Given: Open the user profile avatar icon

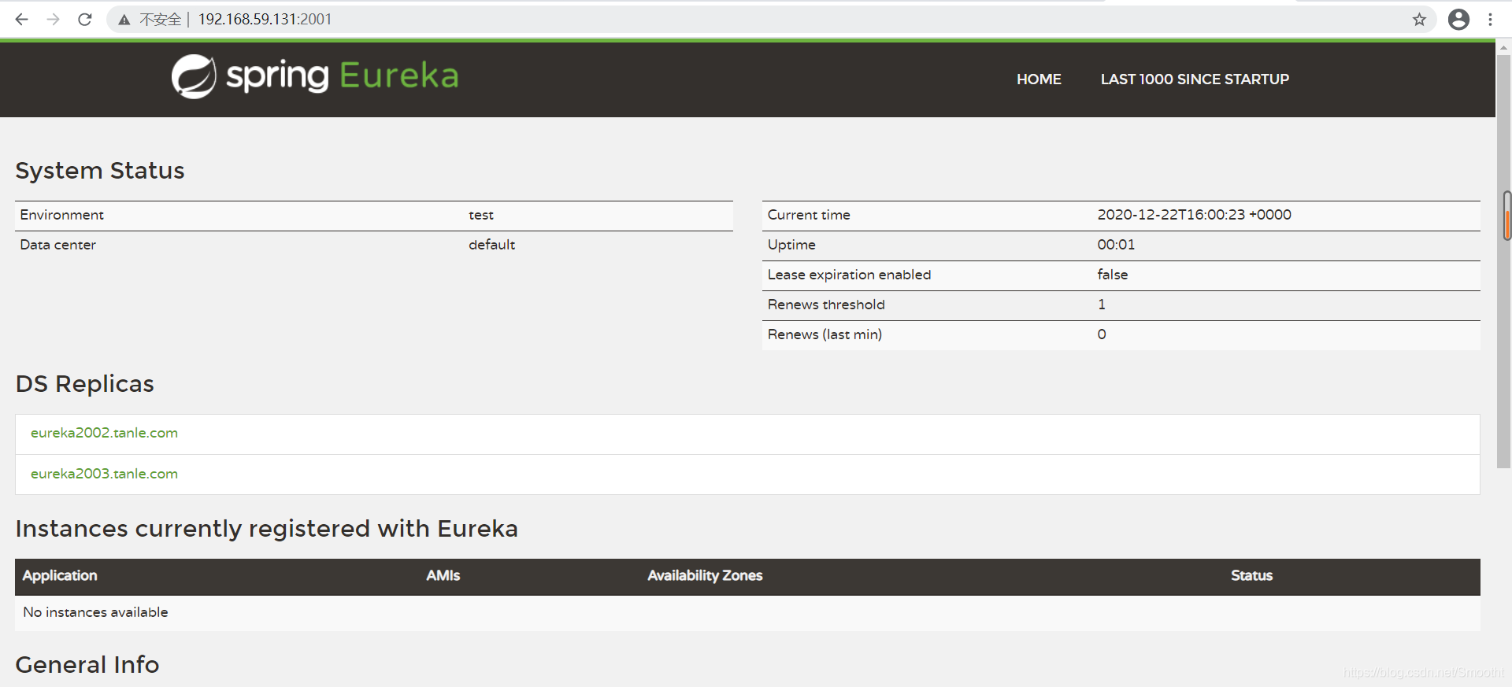Looking at the screenshot, I should click(x=1458, y=20).
